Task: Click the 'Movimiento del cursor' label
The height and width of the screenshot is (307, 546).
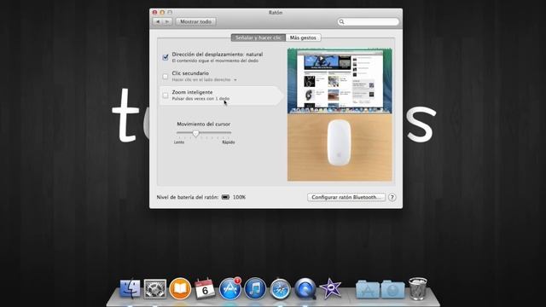Action: [203, 124]
